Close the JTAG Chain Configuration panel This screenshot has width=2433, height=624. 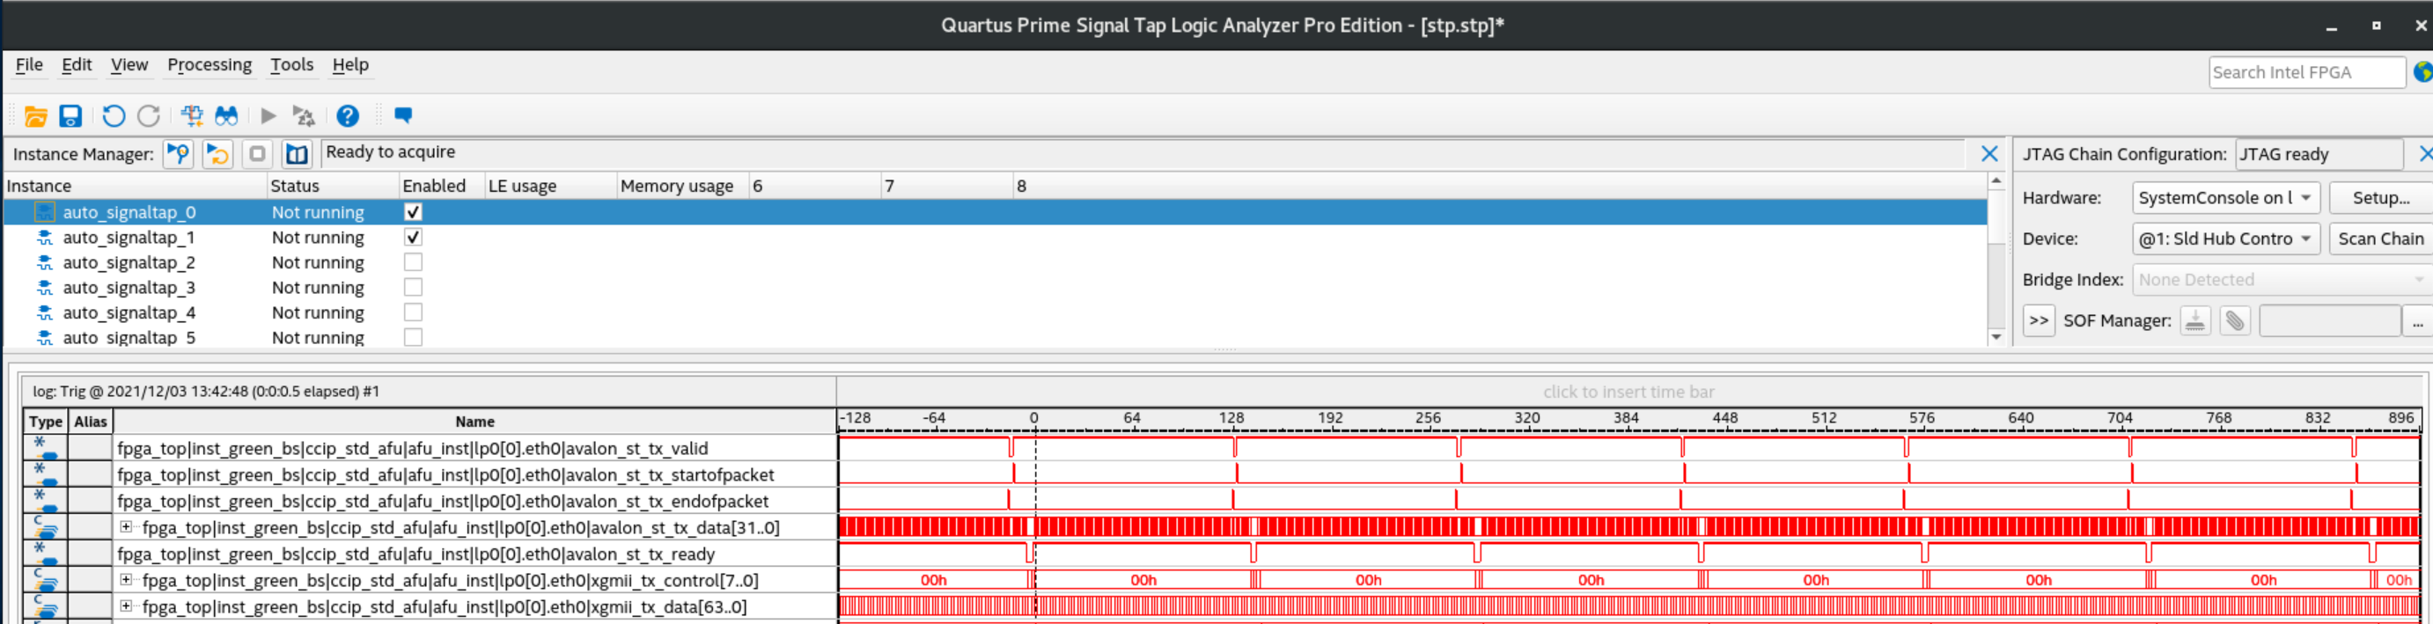[x=2424, y=154]
